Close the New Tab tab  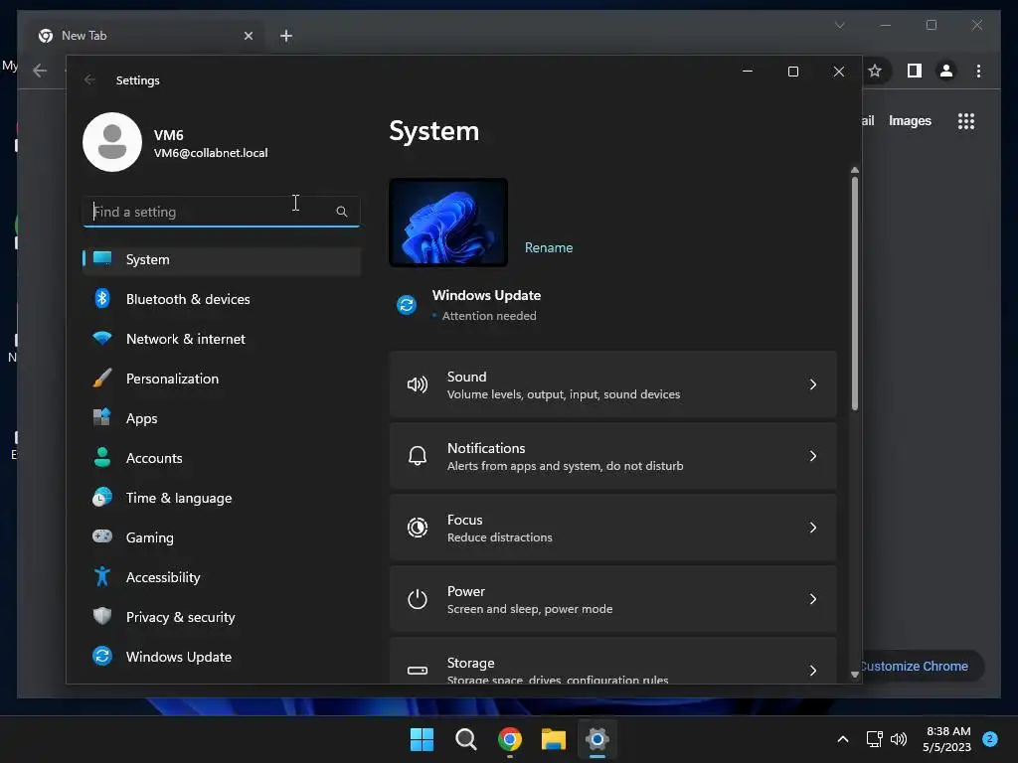click(248, 36)
